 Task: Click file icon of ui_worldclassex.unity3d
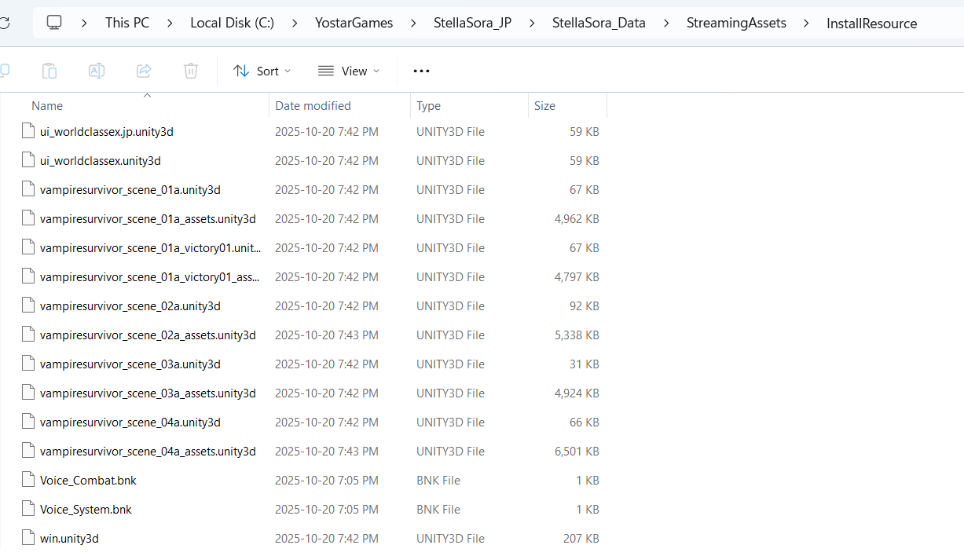pyautogui.click(x=28, y=160)
